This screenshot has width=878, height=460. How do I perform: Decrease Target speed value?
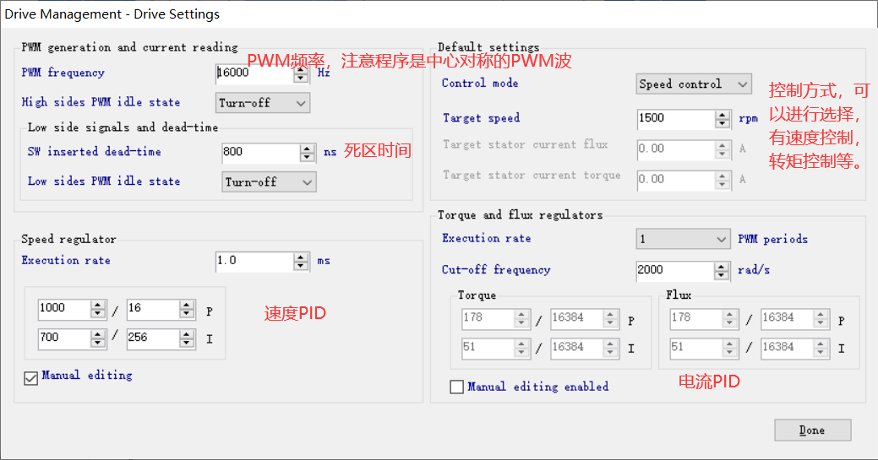[x=723, y=124]
